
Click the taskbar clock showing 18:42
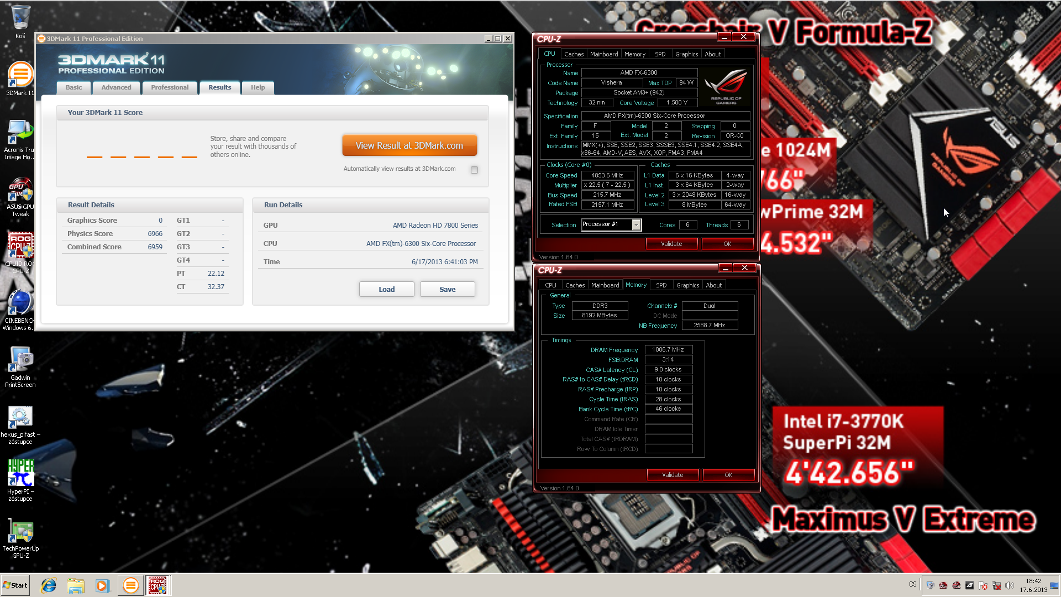(1033, 585)
